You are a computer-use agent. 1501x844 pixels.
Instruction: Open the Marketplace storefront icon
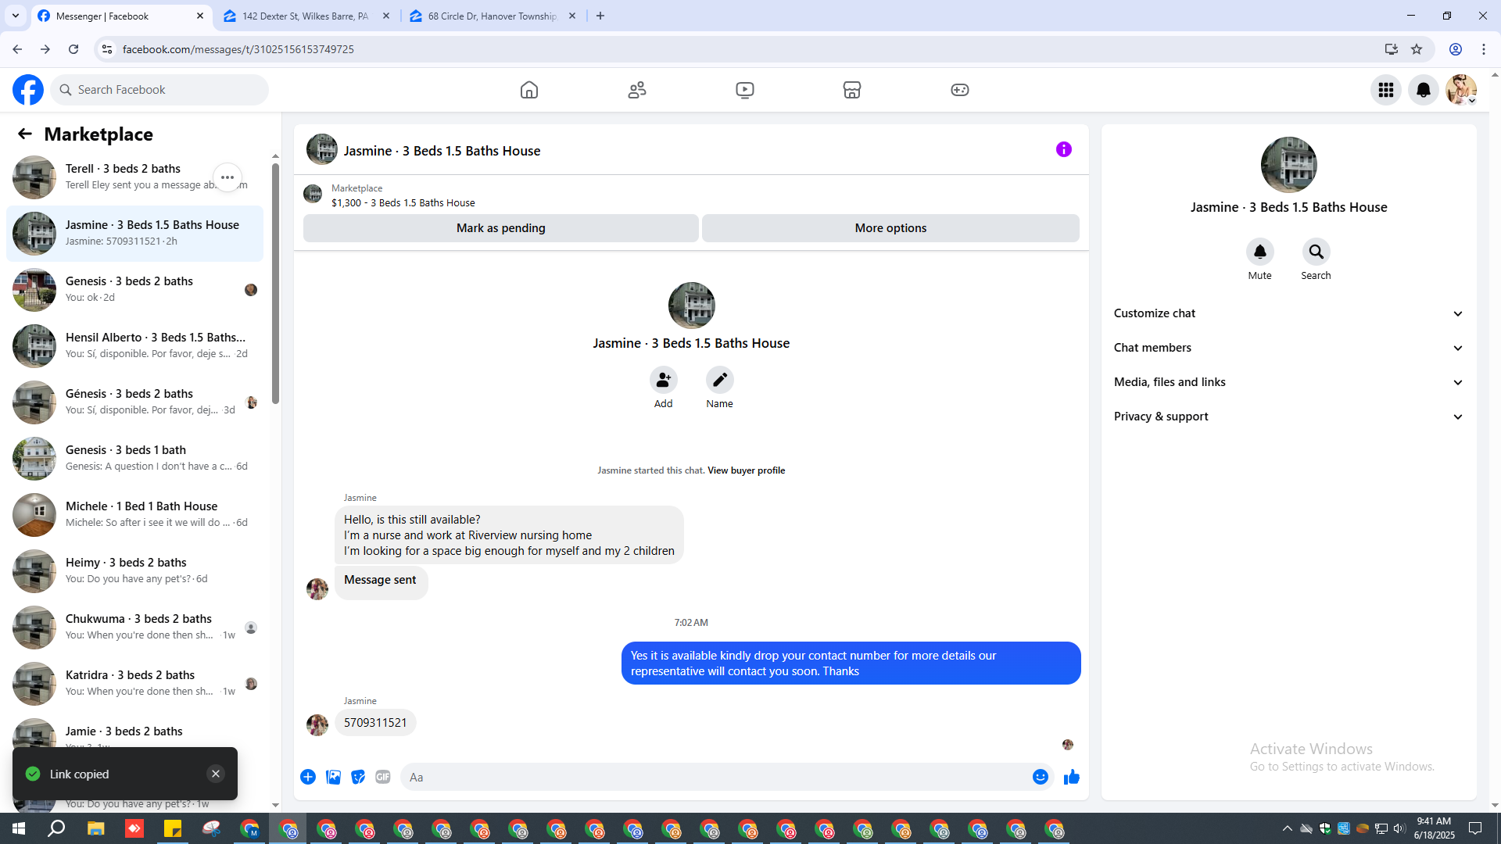pyautogui.click(x=852, y=90)
